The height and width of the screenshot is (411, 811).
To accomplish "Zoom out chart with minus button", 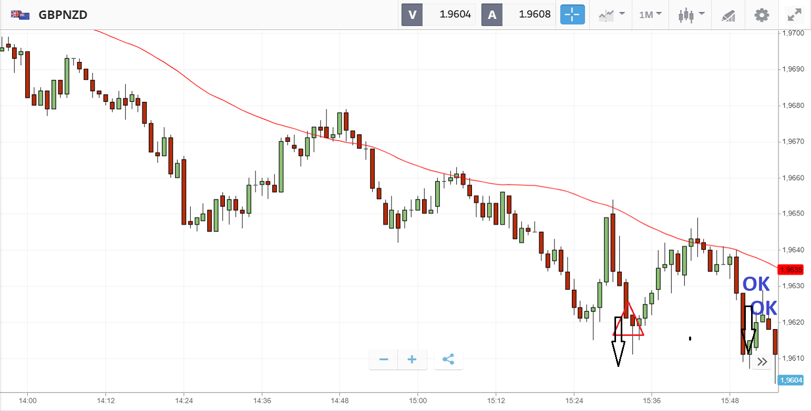I will (384, 360).
